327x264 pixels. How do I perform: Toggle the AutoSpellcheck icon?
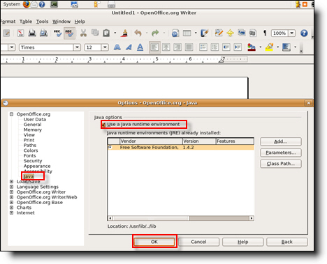[x=69, y=33]
